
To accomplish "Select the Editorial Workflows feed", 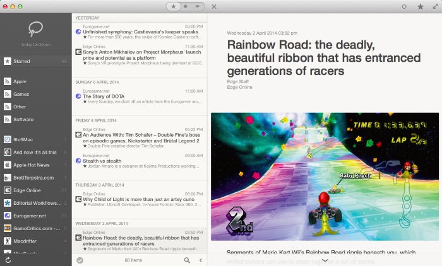I will tap(36, 203).
